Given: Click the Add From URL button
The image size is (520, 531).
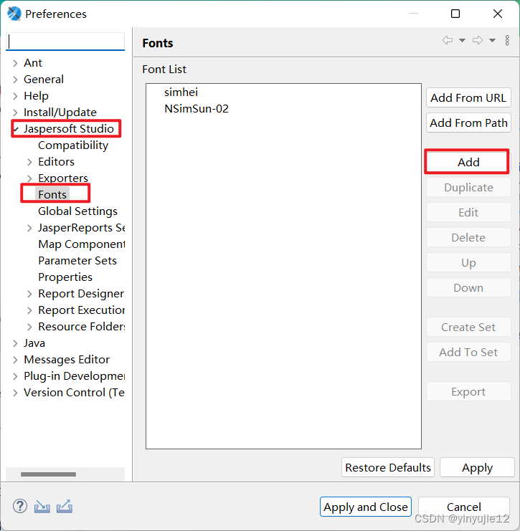Looking at the screenshot, I should point(468,97).
